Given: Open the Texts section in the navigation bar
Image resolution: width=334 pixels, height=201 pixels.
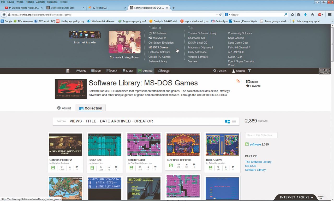Looking at the screenshot, I should tap(96, 71).
